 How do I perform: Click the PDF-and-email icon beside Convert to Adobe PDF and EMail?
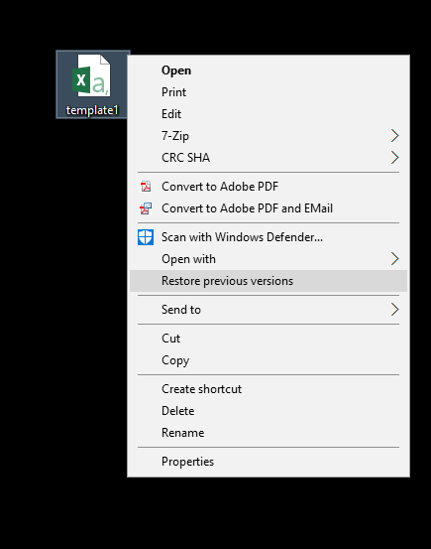146,208
